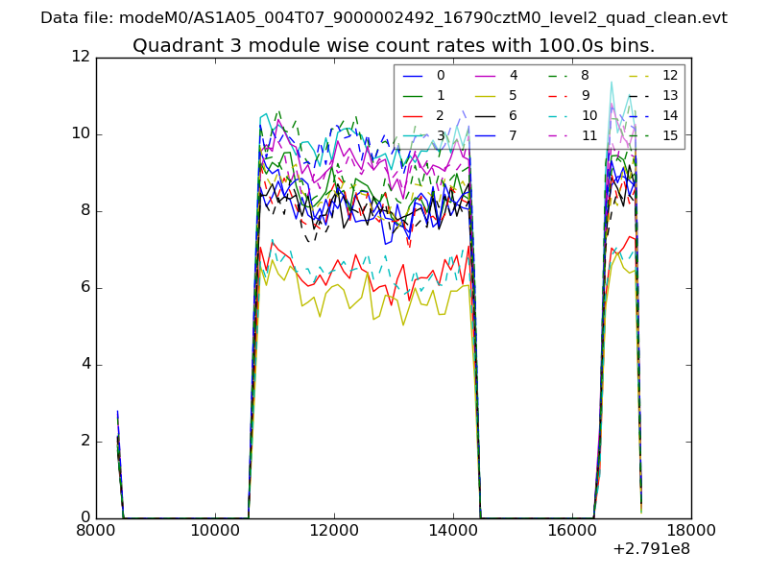Screen dimensions: 768x576
Task: Click the Data file path text at the top
Action: click(x=384, y=18)
